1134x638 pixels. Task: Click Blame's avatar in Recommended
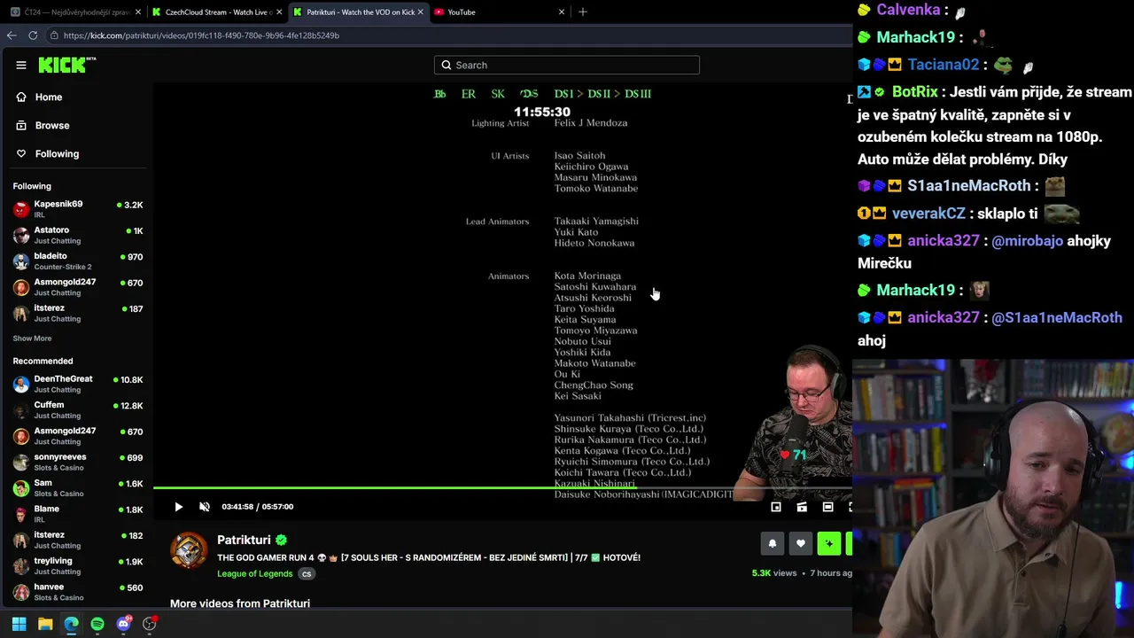[21, 515]
